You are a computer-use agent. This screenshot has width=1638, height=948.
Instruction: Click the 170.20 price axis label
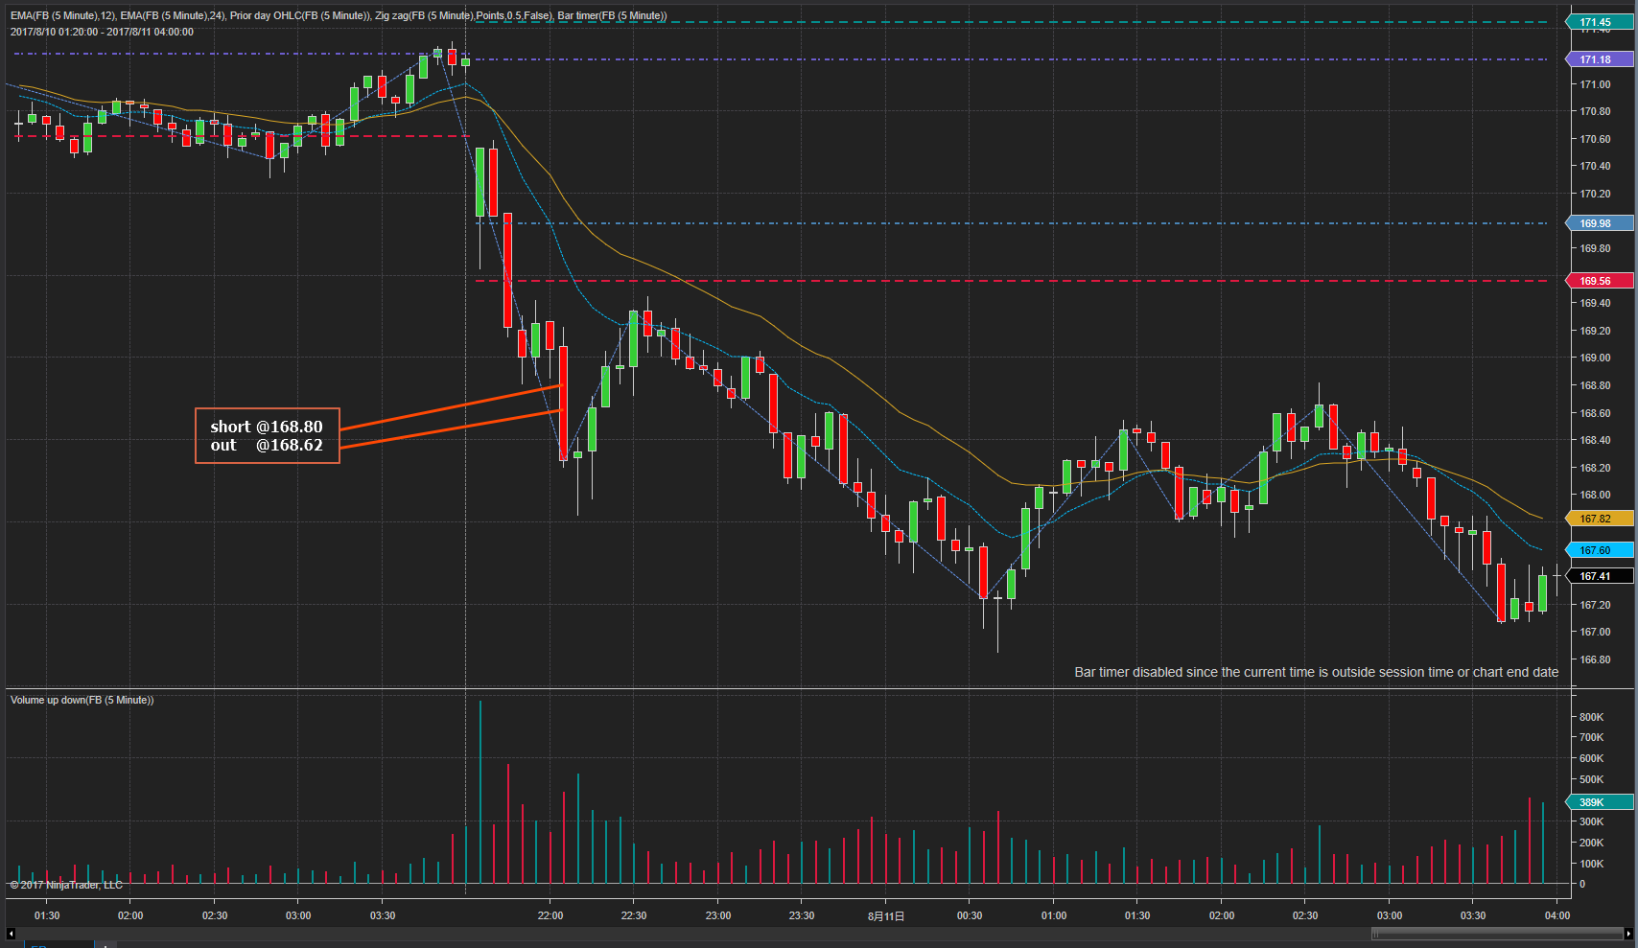point(1596,194)
